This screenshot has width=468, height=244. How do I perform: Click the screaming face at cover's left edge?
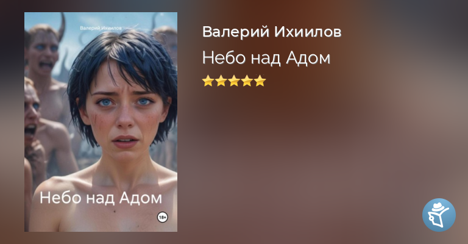pos(30,113)
